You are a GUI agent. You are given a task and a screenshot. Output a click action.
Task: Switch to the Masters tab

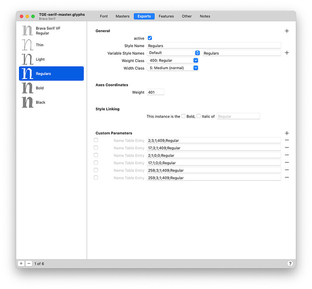[x=123, y=16]
